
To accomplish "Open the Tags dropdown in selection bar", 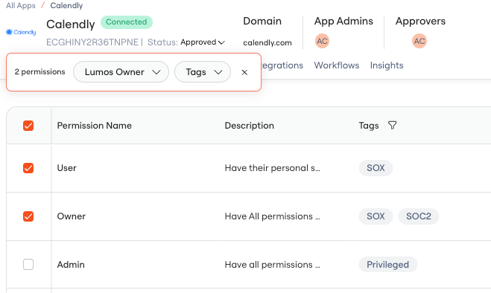I will pos(203,72).
